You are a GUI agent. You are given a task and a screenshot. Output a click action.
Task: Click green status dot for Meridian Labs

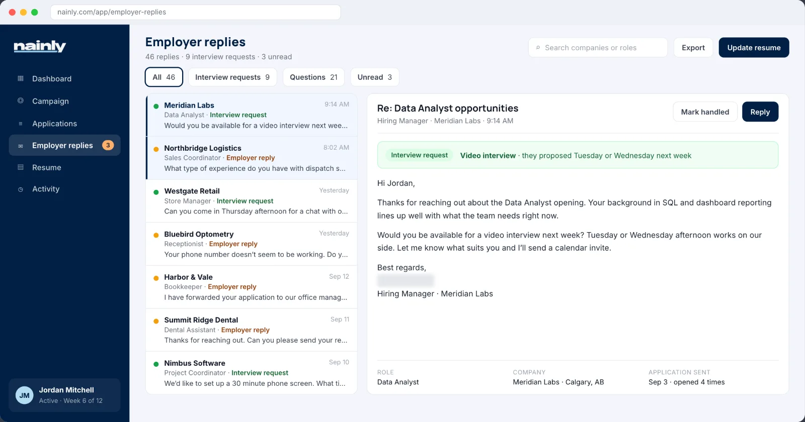point(156,106)
